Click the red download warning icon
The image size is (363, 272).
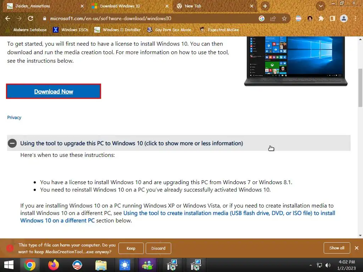pos(10,248)
